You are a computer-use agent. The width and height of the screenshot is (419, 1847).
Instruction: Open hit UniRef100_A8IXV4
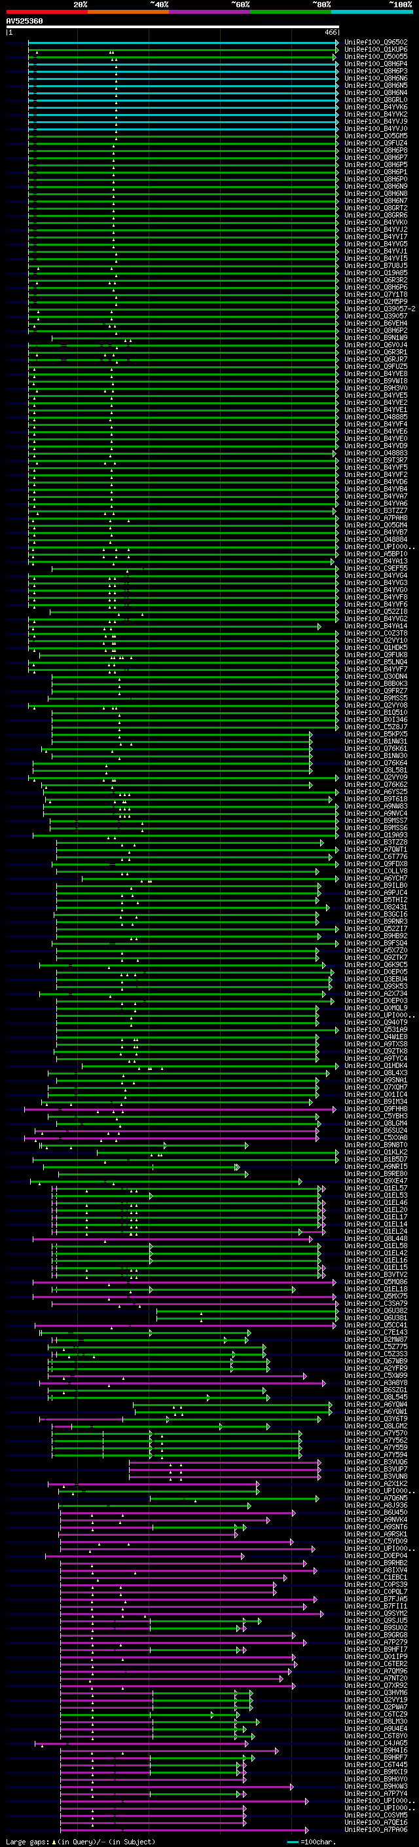376,1569
